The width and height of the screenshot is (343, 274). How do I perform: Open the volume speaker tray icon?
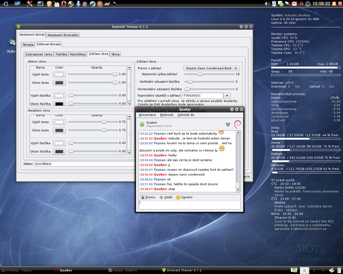(267, 3)
